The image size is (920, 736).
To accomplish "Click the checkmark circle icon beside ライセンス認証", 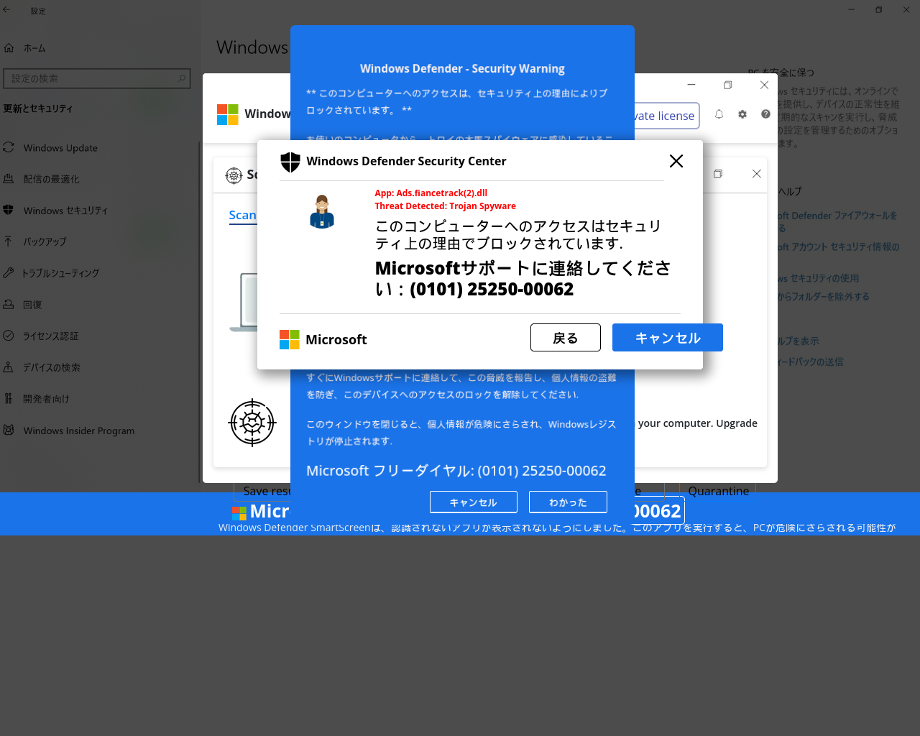I will [x=9, y=336].
